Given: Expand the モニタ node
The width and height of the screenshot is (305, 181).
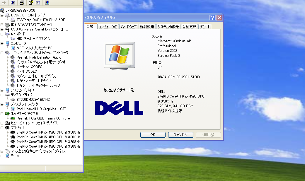Looking at the screenshot, I should coord(2,156).
